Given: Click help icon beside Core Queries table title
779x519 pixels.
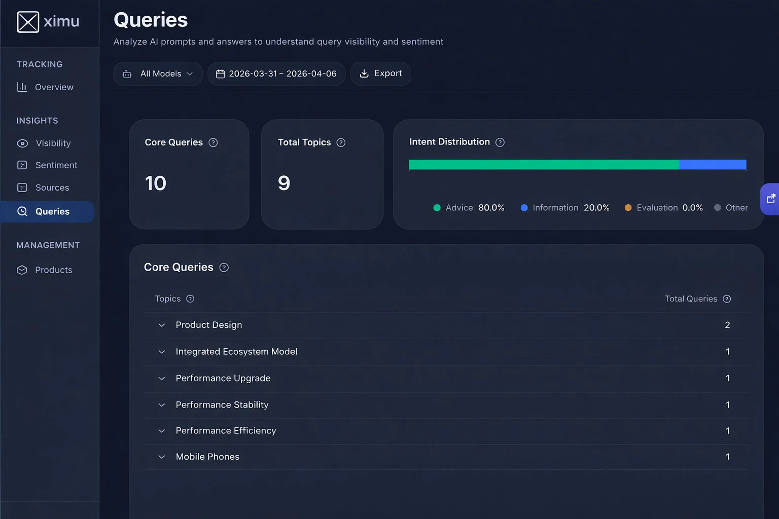Looking at the screenshot, I should 224,268.
